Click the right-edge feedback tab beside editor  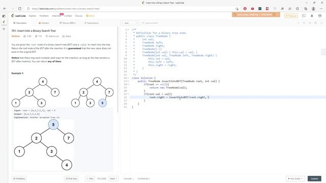click(323, 52)
